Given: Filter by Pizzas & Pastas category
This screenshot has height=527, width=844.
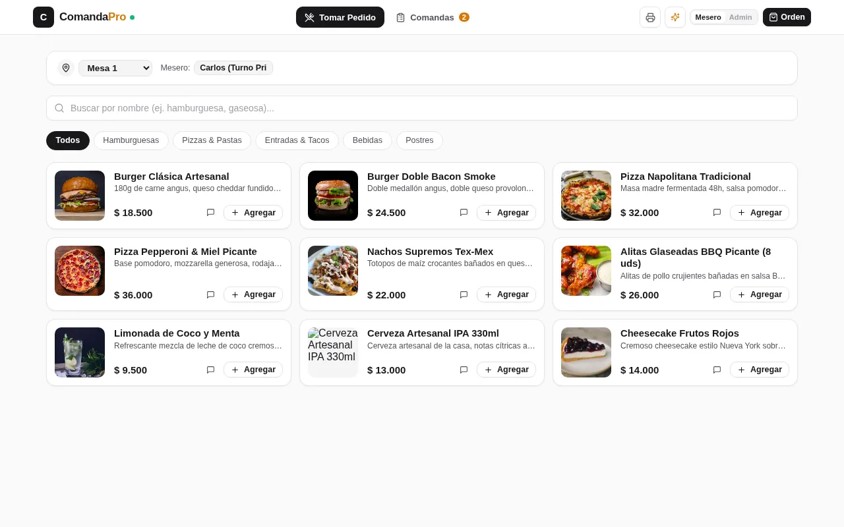Looking at the screenshot, I should click(212, 140).
